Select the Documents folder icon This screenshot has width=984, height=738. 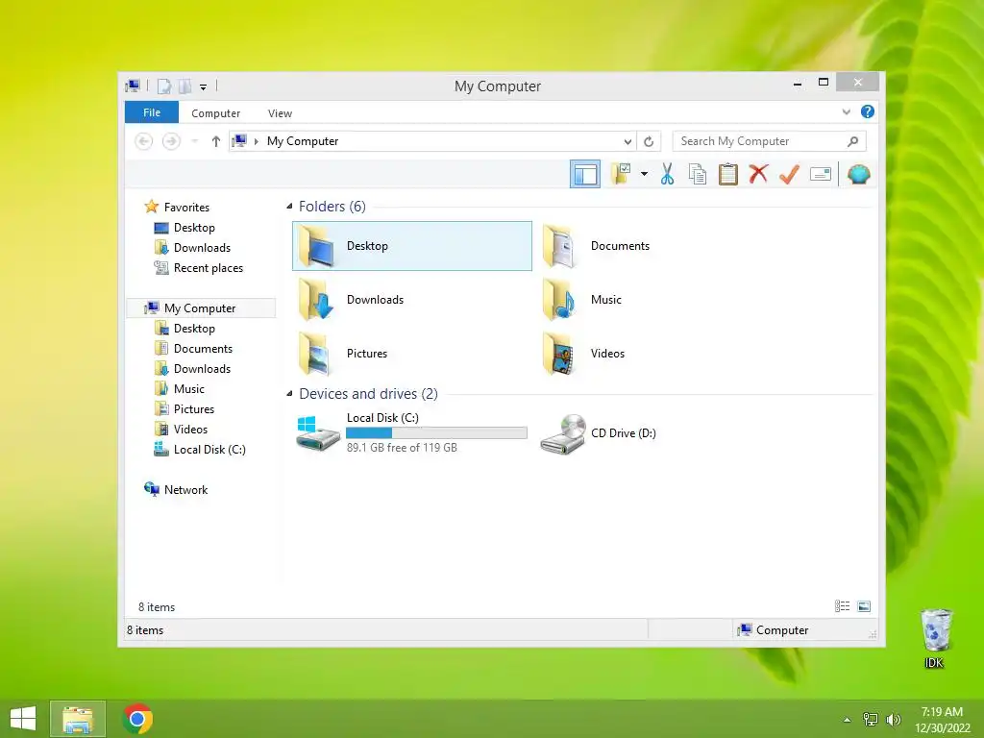[558, 246]
